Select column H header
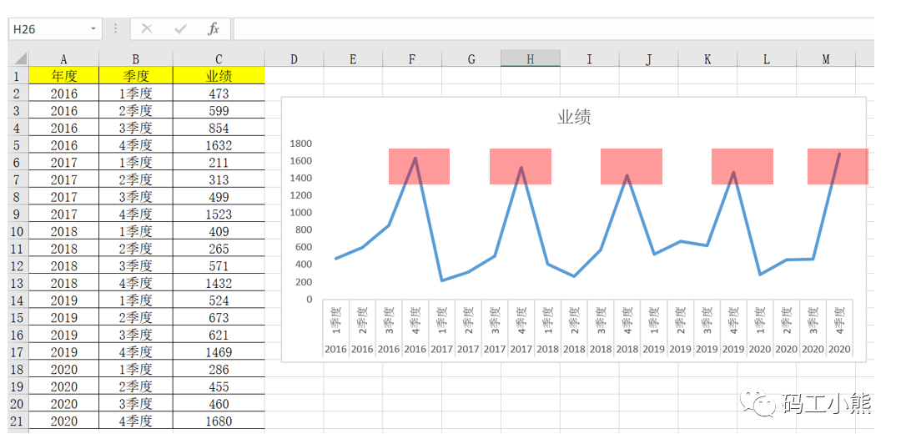901x444 pixels. [x=531, y=59]
